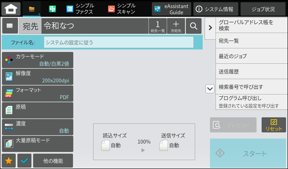Switch to シンプルスキャン mode tab
This screenshot has width=288, height=169.
pos(122,9)
